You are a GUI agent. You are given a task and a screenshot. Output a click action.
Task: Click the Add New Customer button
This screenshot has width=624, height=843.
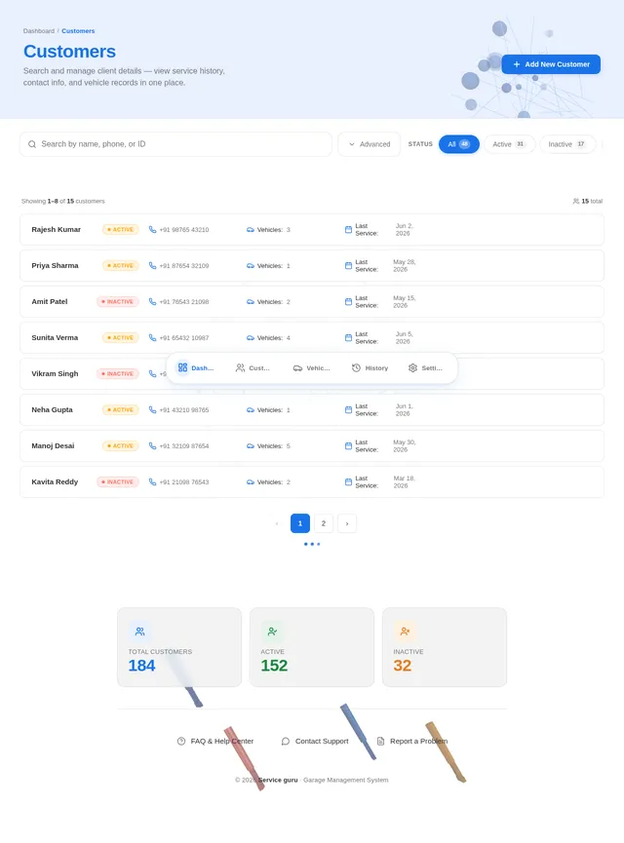[551, 64]
